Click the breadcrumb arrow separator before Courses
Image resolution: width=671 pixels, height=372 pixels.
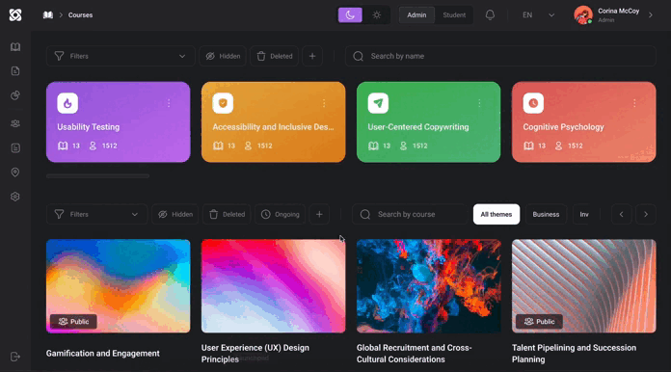point(61,15)
